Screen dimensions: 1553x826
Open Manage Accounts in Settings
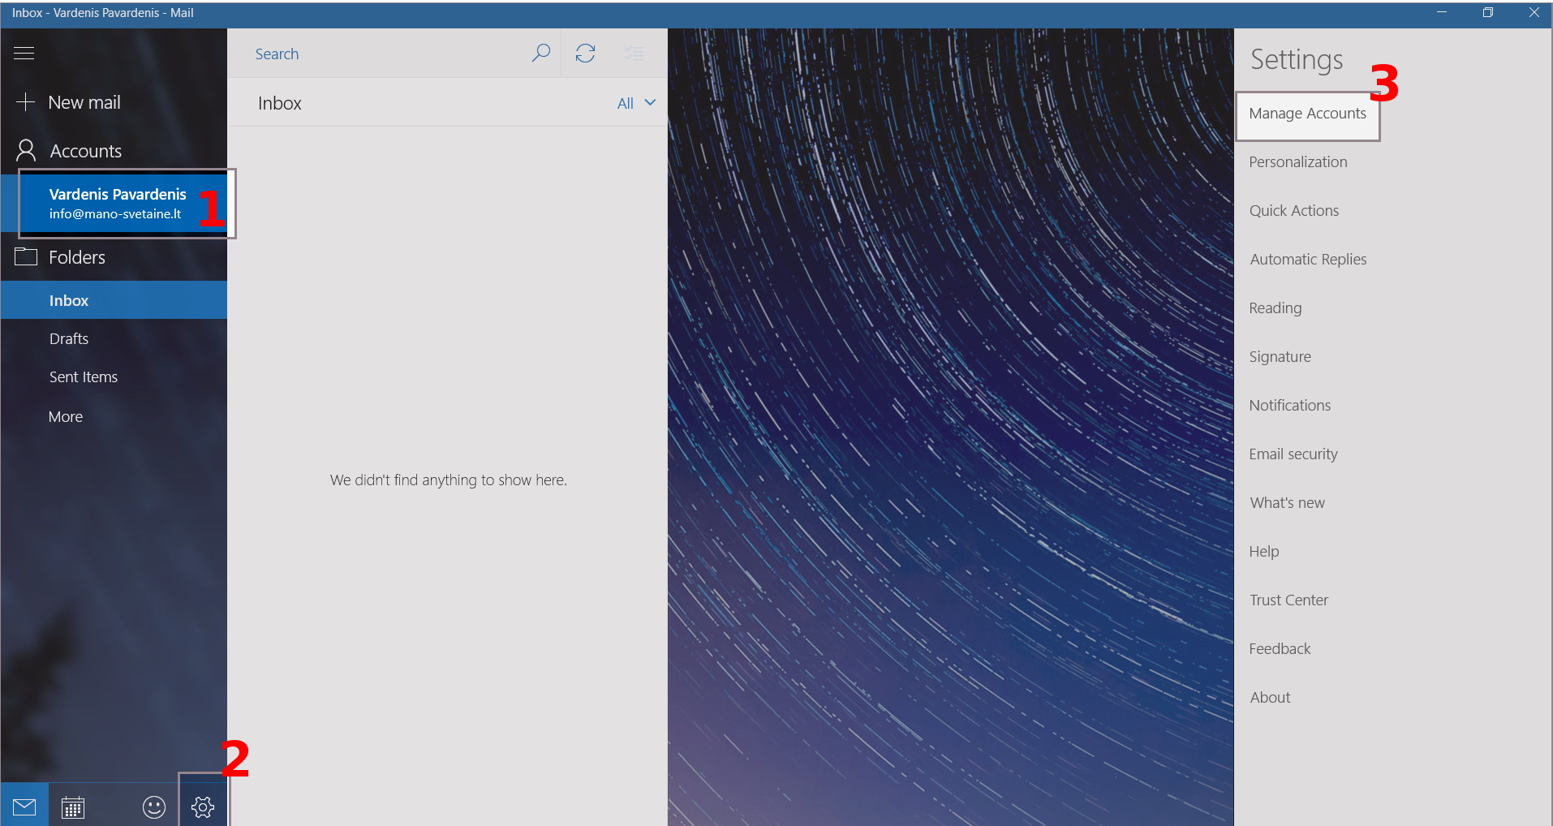(x=1307, y=114)
